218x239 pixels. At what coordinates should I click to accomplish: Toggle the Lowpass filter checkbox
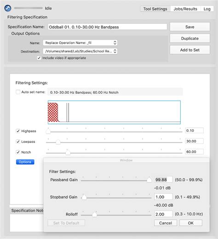18,142
